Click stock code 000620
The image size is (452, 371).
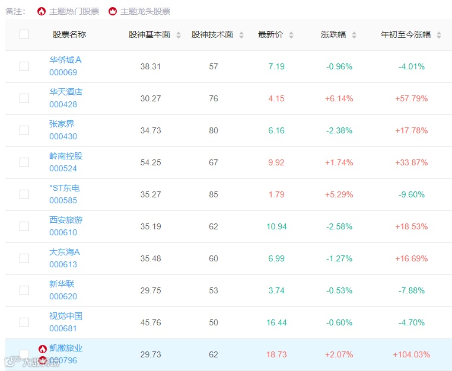(63, 296)
